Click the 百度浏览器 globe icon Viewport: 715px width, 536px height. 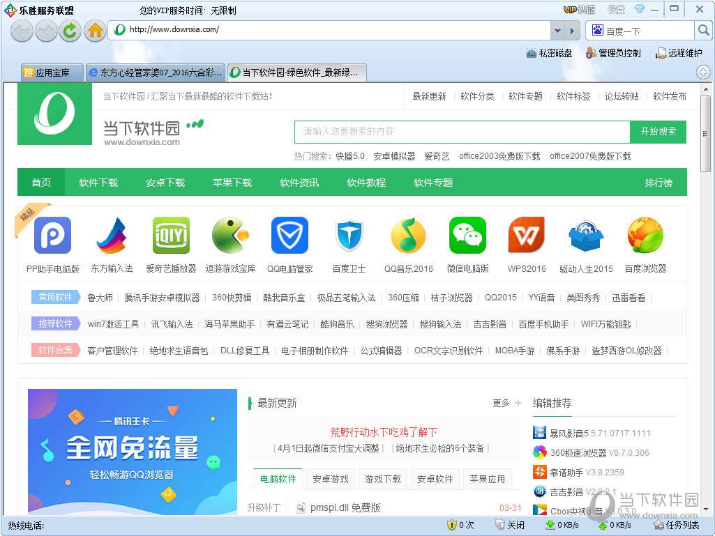click(x=644, y=236)
